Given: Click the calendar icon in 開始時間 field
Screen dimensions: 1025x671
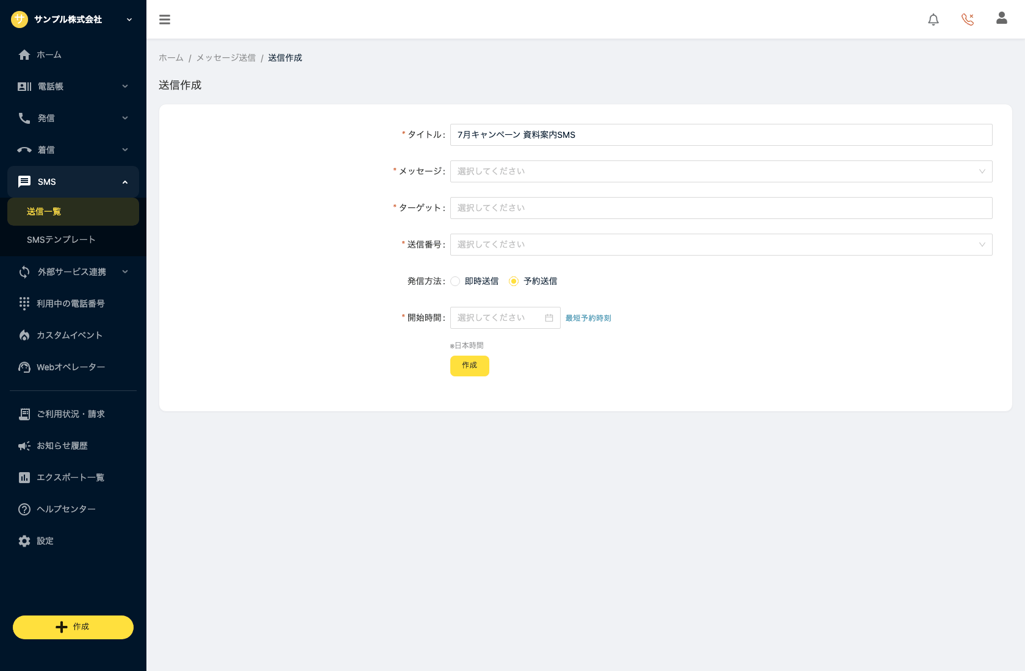Looking at the screenshot, I should (x=549, y=318).
